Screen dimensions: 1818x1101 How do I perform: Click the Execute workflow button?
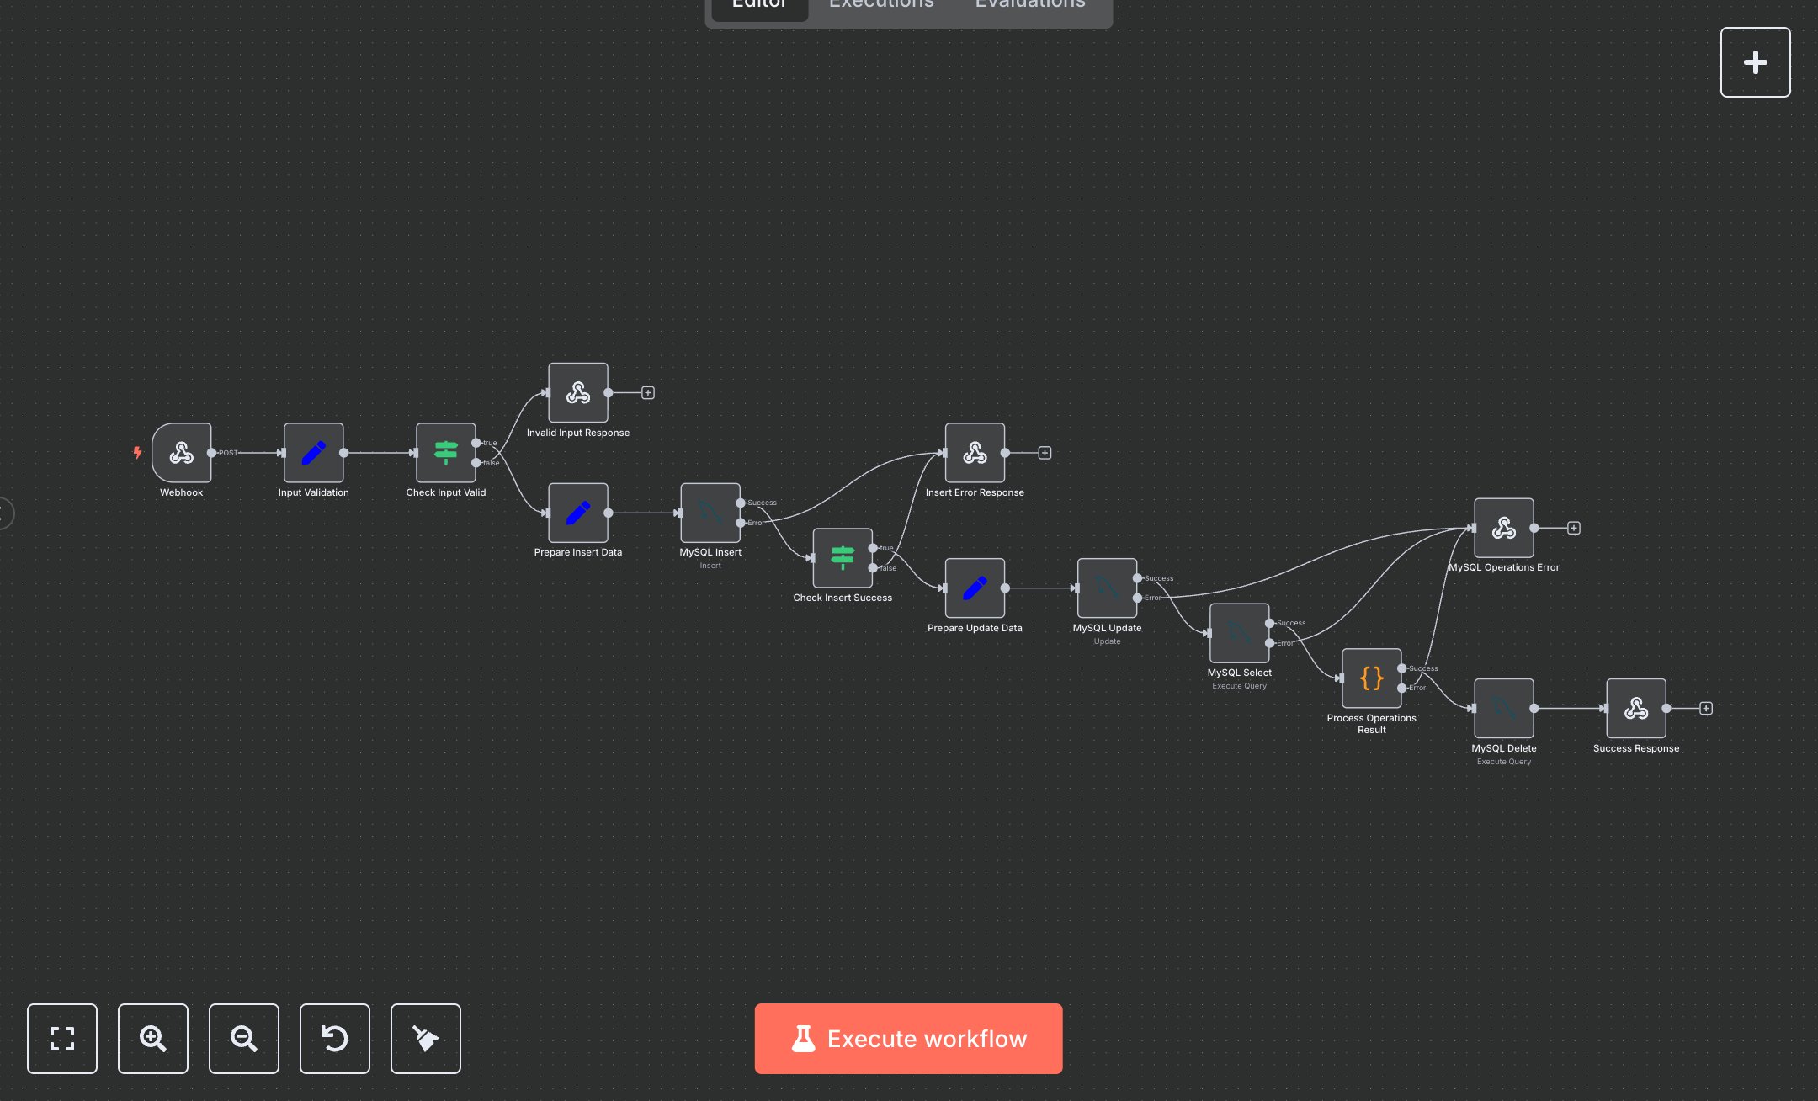pos(908,1039)
